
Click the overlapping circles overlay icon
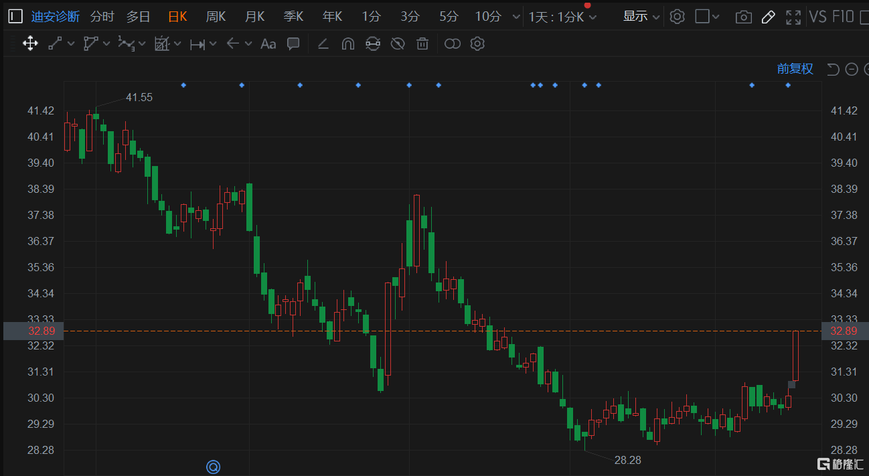point(453,44)
